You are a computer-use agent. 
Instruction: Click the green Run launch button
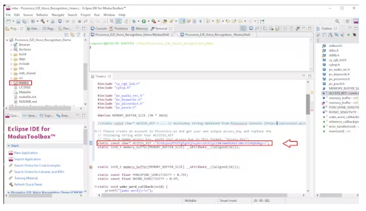click(144, 21)
